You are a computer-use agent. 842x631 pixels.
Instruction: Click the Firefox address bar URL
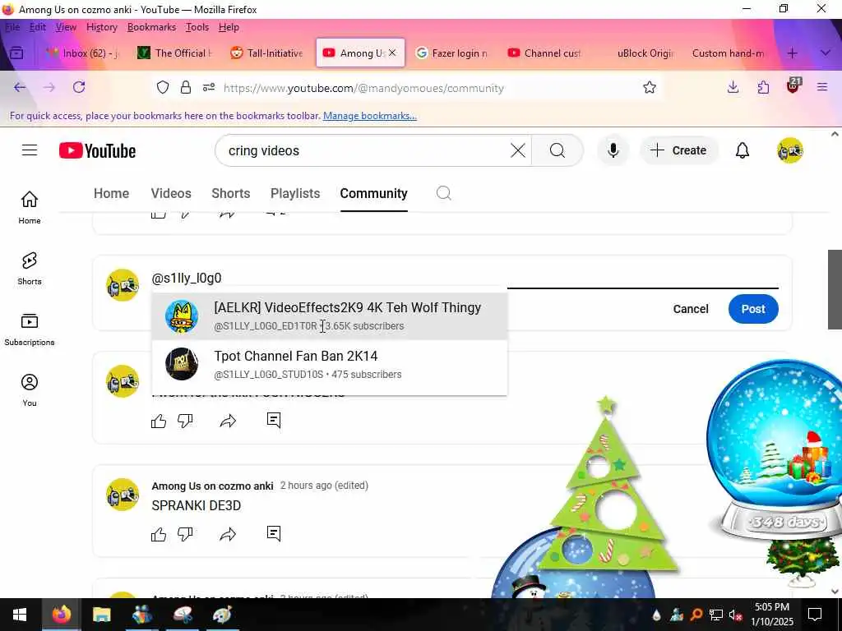(x=363, y=88)
